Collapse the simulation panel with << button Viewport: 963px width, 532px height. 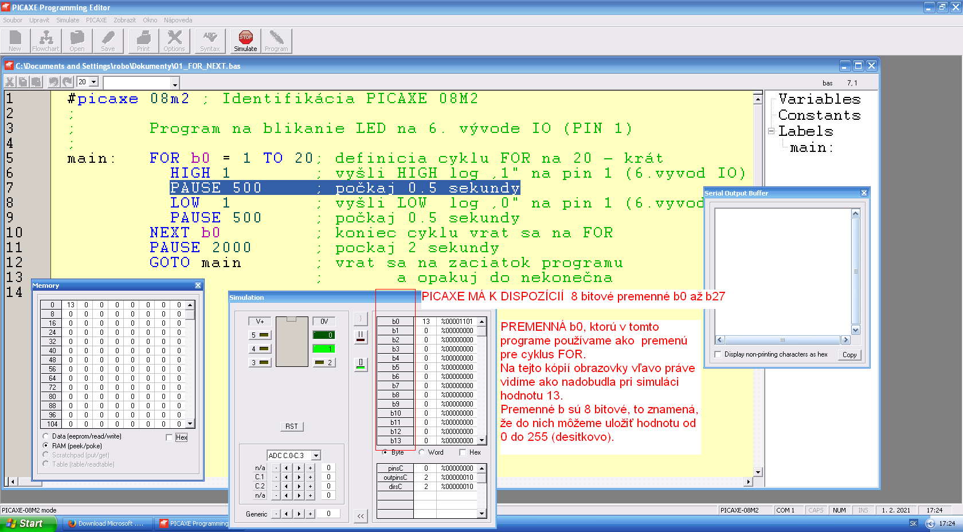coord(361,516)
